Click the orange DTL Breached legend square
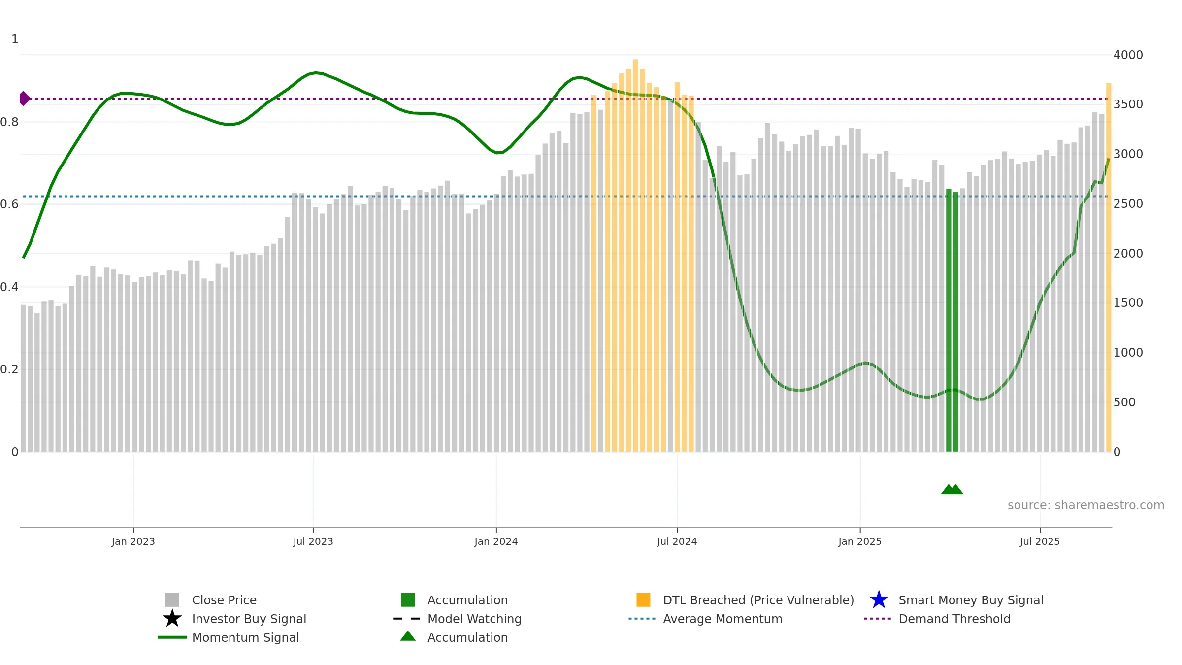 (643, 599)
